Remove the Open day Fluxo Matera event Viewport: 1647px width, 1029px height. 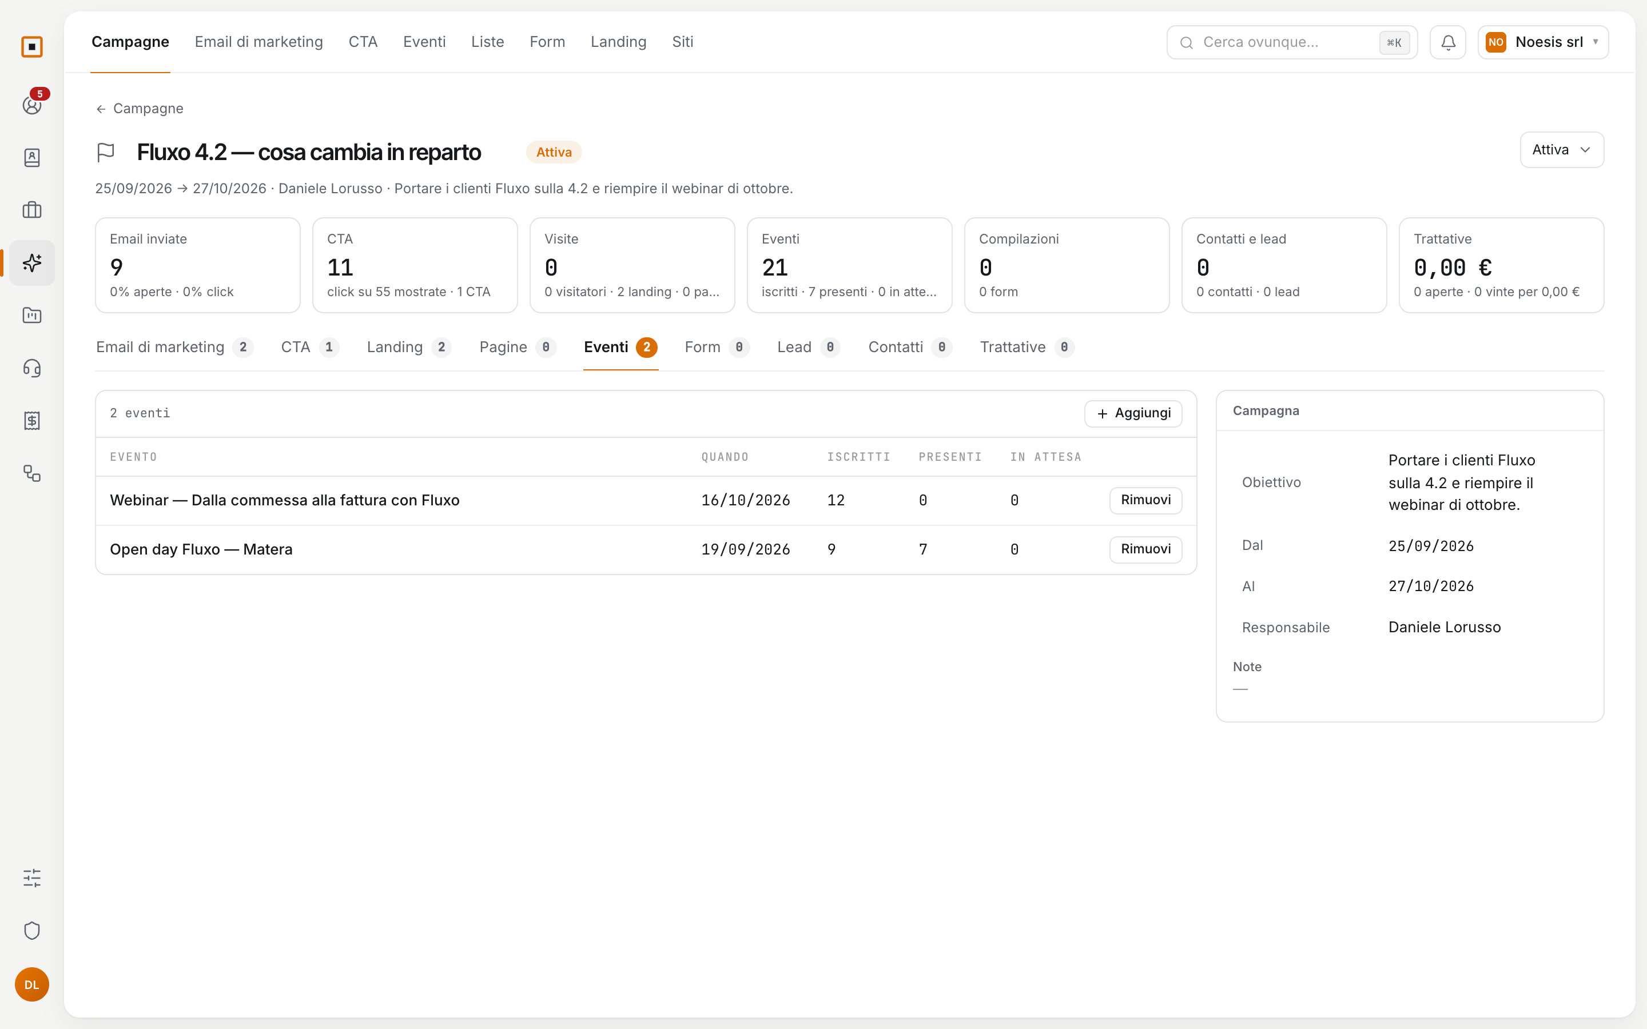[1145, 549]
